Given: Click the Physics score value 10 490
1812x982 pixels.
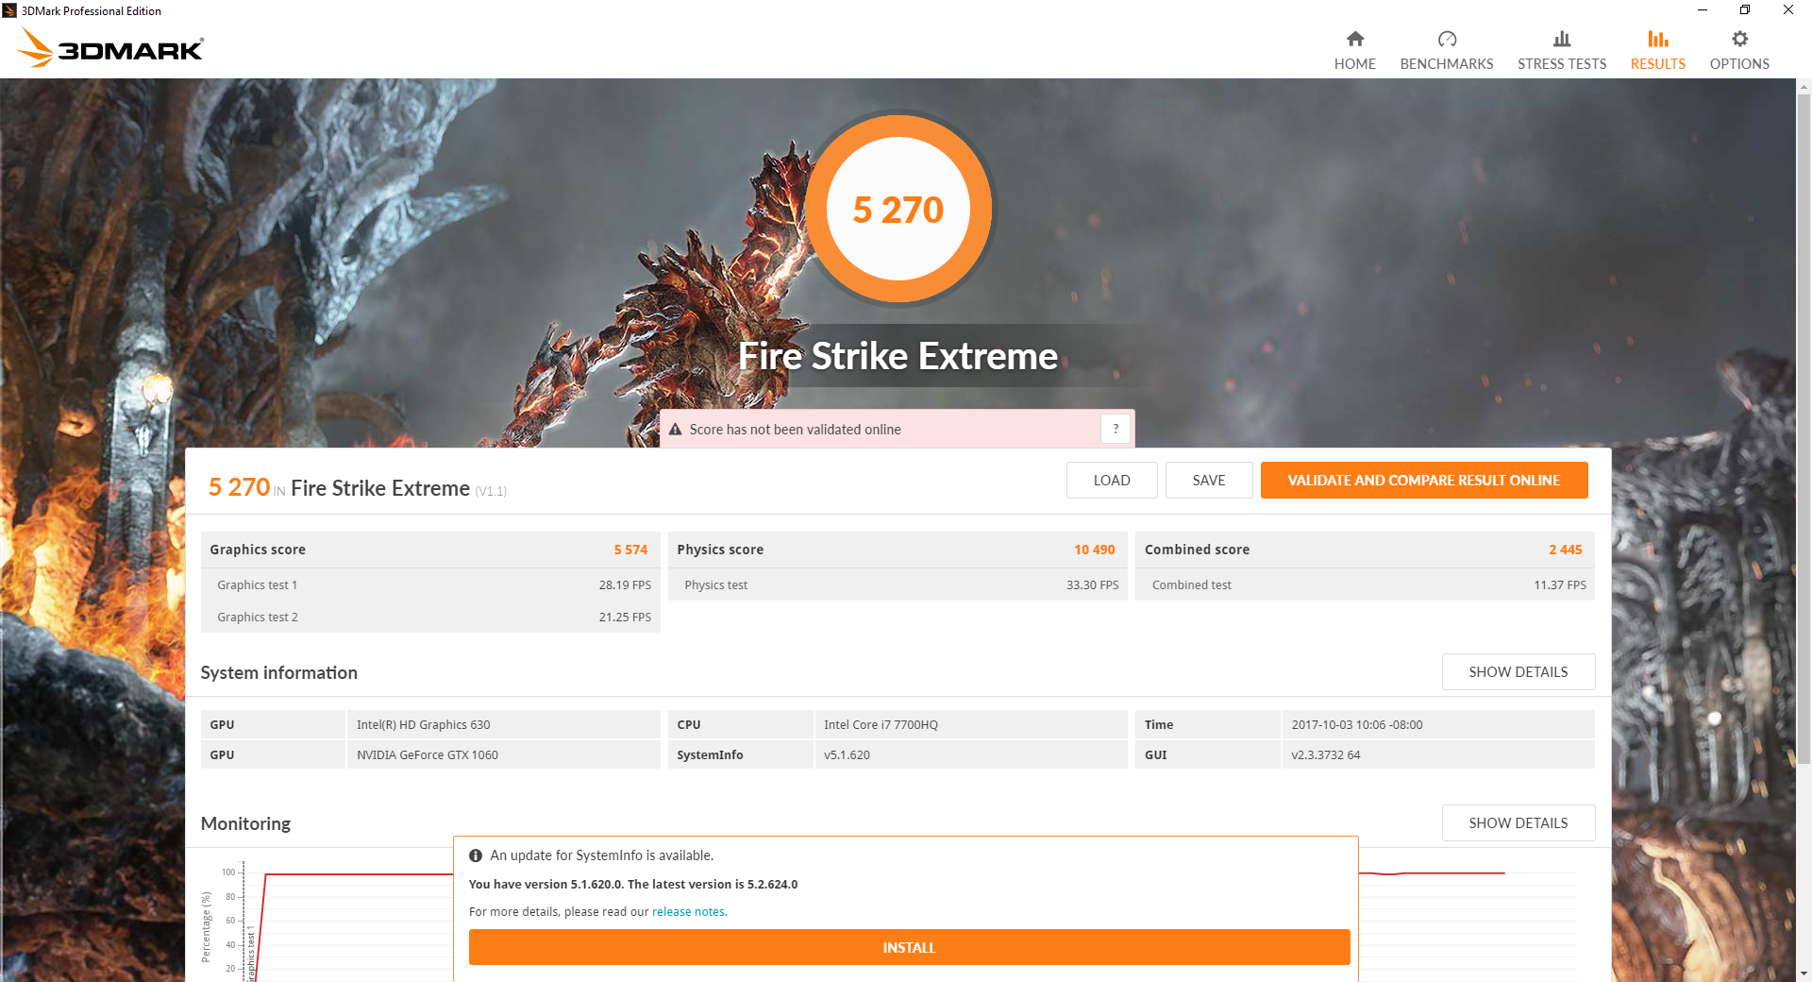Looking at the screenshot, I should (1095, 550).
